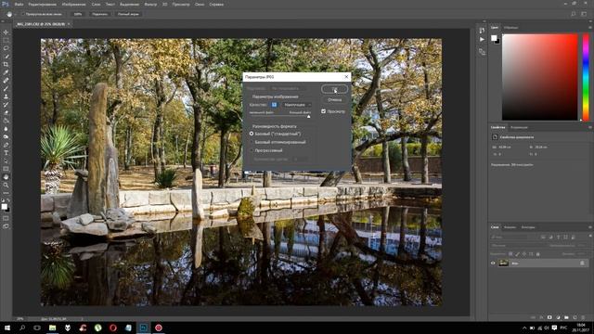This screenshot has height=334, width=594.
Task: Click the vertical hue spectrum slider
Action: (586, 77)
